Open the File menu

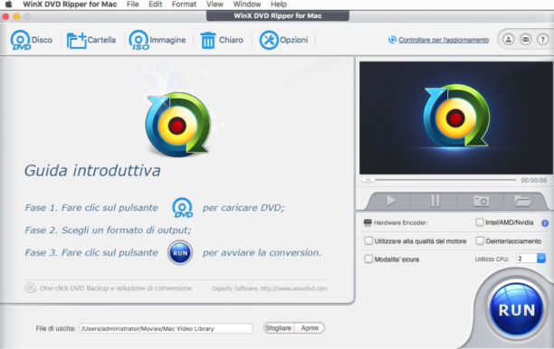[132, 5]
